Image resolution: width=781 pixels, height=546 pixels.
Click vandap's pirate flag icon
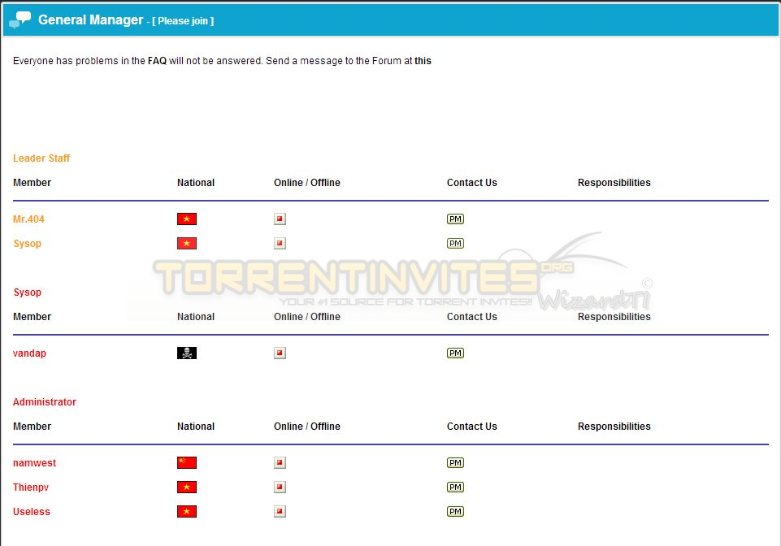(187, 353)
